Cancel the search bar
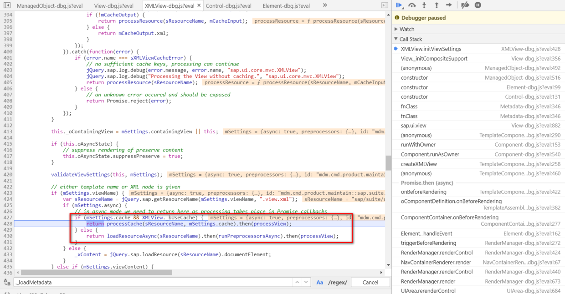Image resolution: width=565 pixels, height=294 pixels. 370,282
